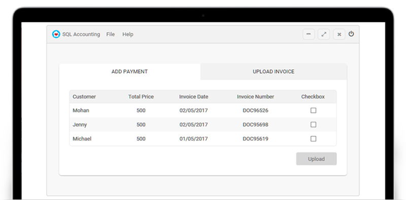Click the total price 500 for Michael

point(141,139)
